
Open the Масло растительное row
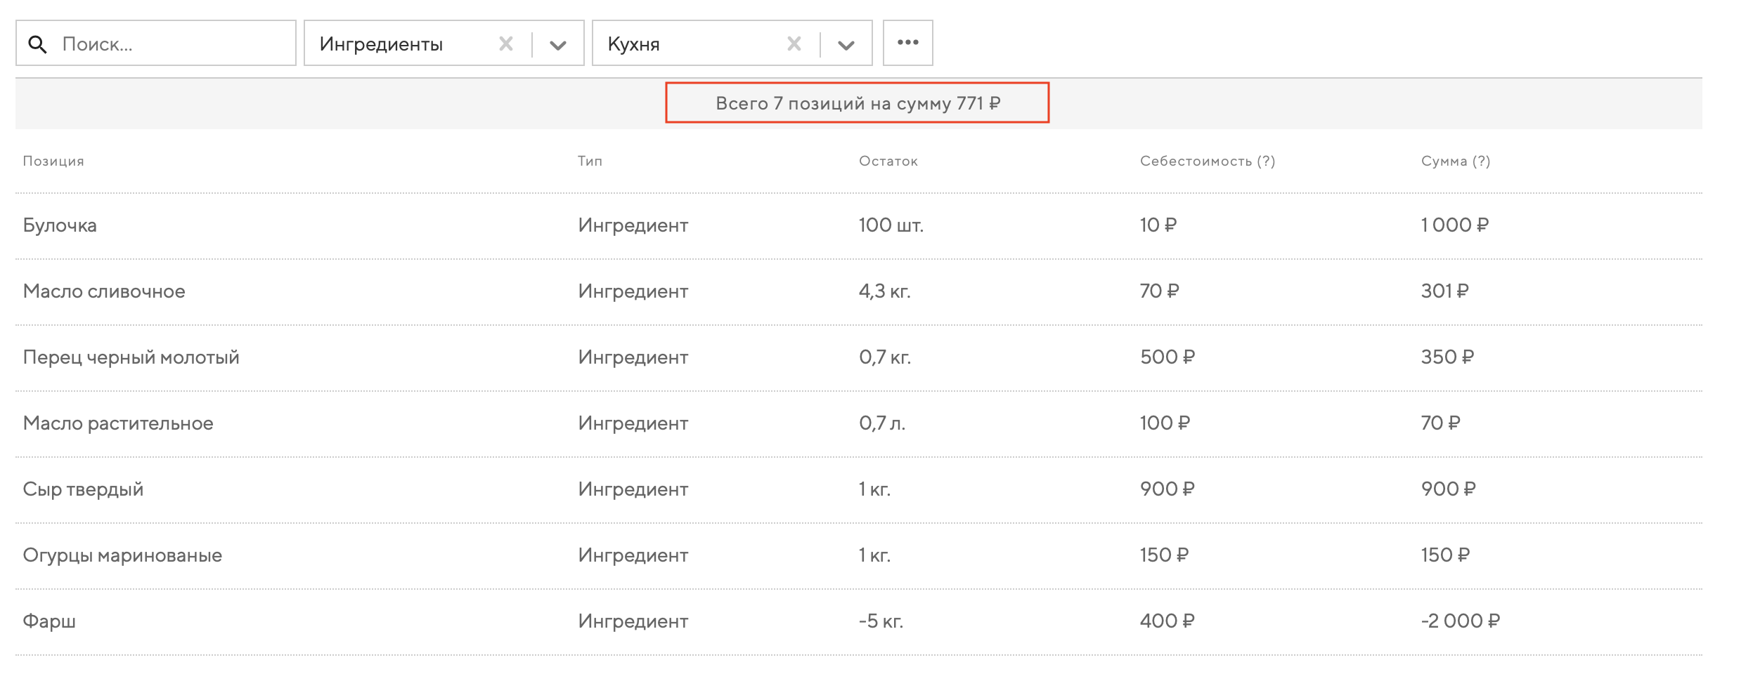[118, 423]
